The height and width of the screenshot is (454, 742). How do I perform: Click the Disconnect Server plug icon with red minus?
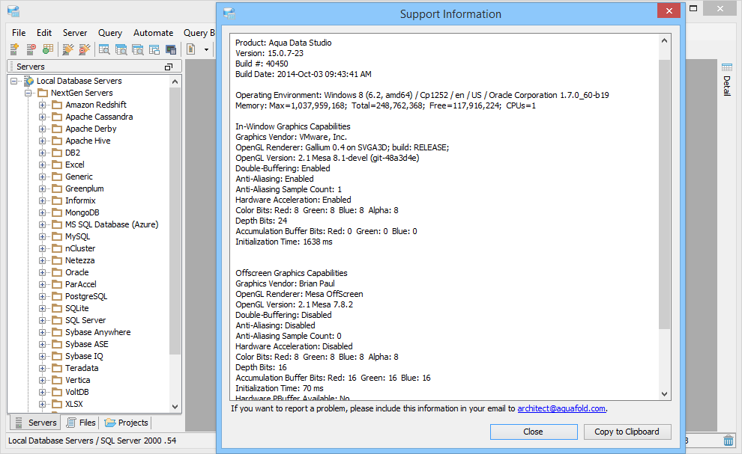coord(85,49)
